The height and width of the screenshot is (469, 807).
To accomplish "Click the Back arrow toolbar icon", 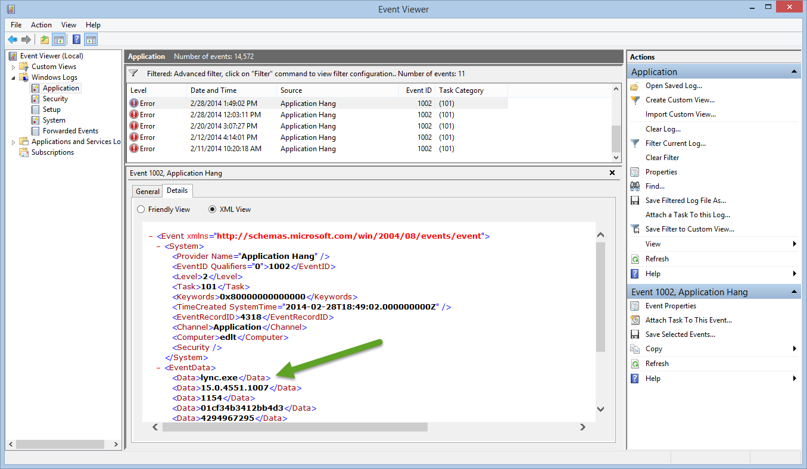I will (x=13, y=40).
